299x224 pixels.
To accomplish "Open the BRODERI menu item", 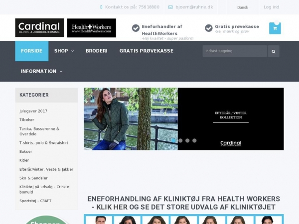I will point(97,51).
